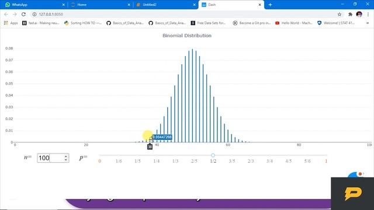
Task: Open the fast.ai bookmark
Action: click(x=41, y=23)
